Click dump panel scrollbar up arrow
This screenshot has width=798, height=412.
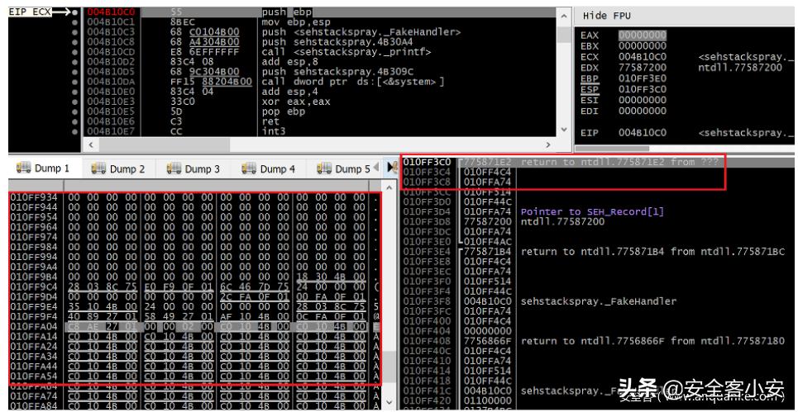pos(389,187)
